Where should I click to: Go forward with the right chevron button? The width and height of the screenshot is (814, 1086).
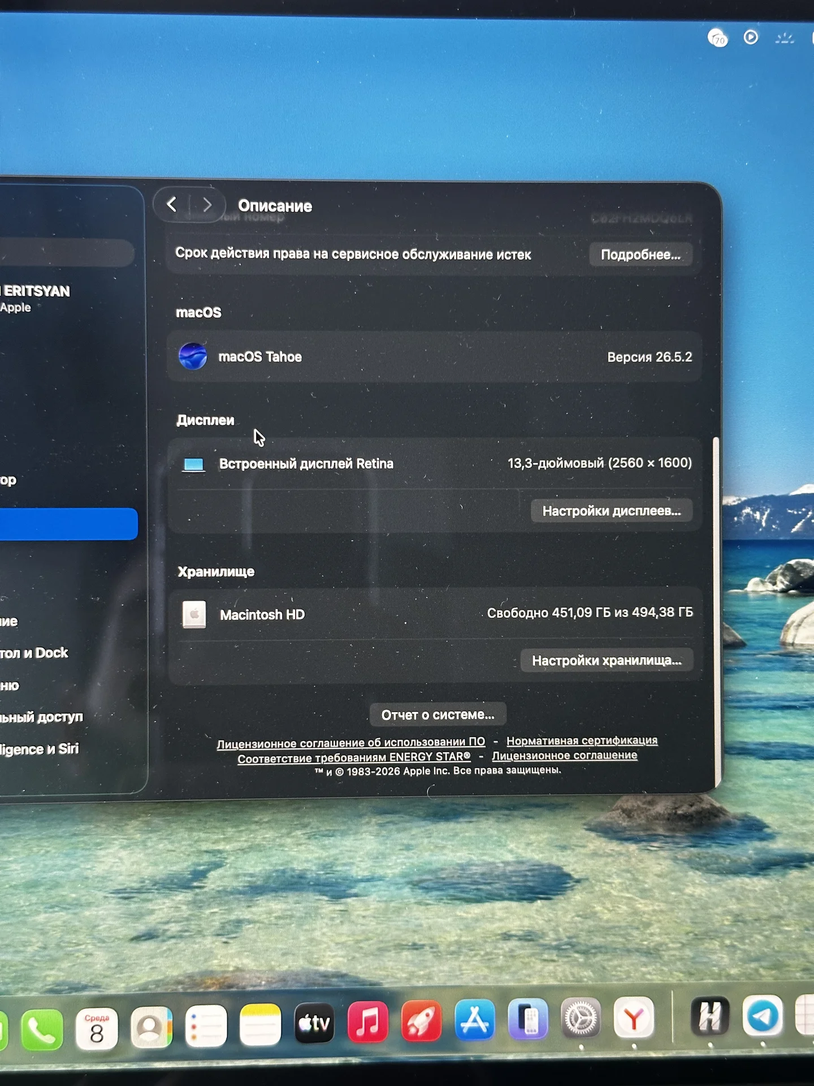coord(207,205)
